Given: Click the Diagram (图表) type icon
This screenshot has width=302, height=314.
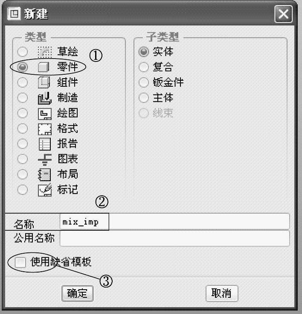Looking at the screenshot, I should pos(45,159).
